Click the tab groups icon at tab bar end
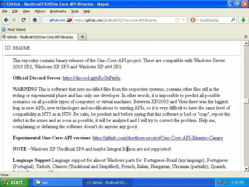This screenshot has height=187, width=249. (246, 37)
